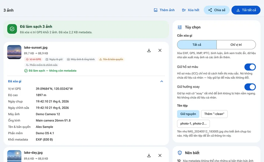This screenshot has height=162, width=264.
Task: Click the Xóa hết button
Action: pyautogui.click(x=190, y=10)
